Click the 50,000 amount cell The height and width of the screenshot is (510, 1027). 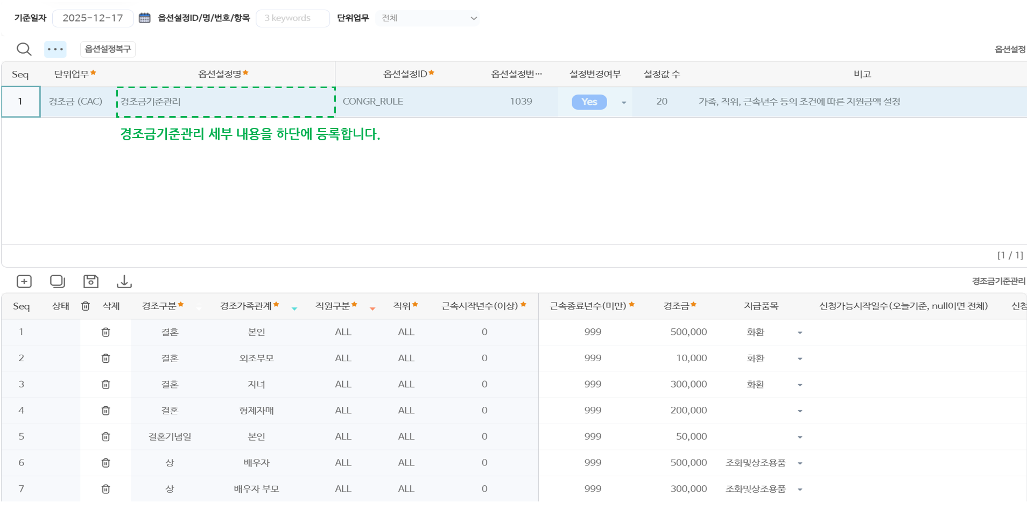tap(691, 436)
